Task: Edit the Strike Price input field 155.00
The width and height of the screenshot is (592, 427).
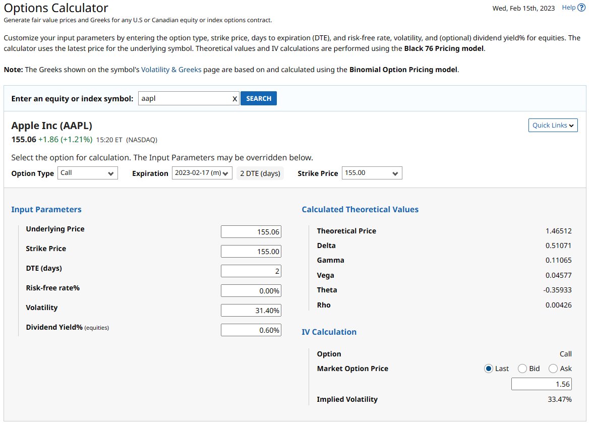Action: tap(251, 252)
